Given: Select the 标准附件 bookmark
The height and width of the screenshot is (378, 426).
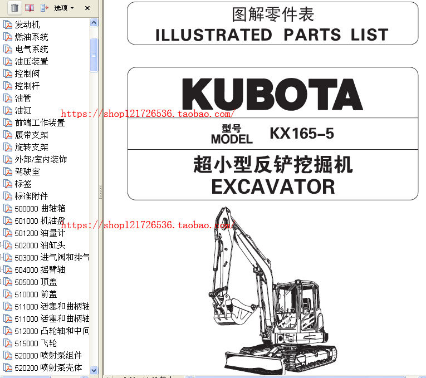Looking at the screenshot, I should [x=32, y=196].
